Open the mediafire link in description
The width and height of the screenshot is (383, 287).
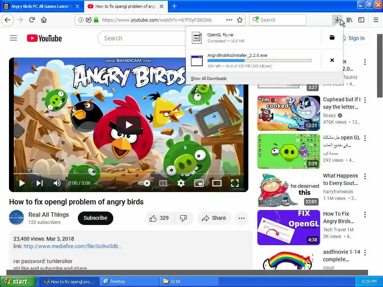[x=73, y=246]
